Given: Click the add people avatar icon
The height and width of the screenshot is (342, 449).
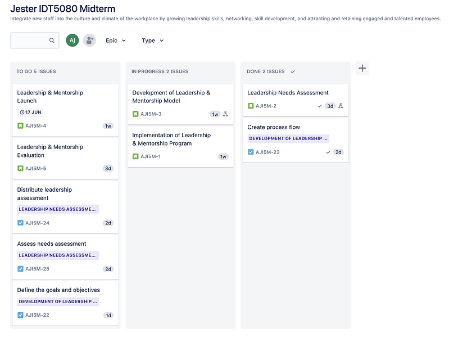Looking at the screenshot, I should pos(89,40).
